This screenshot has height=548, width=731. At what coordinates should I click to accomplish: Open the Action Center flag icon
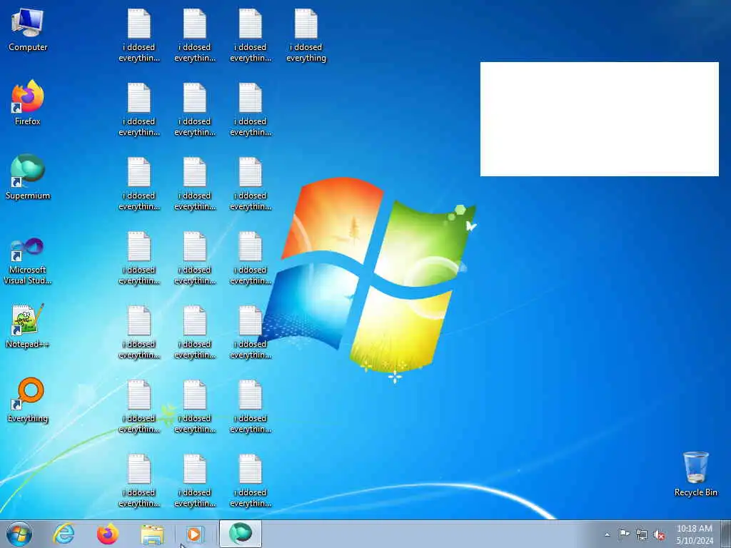(624, 534)
